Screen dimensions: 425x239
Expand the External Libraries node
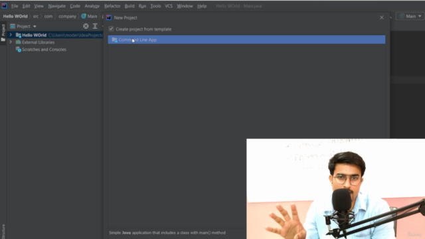point(11,42)
